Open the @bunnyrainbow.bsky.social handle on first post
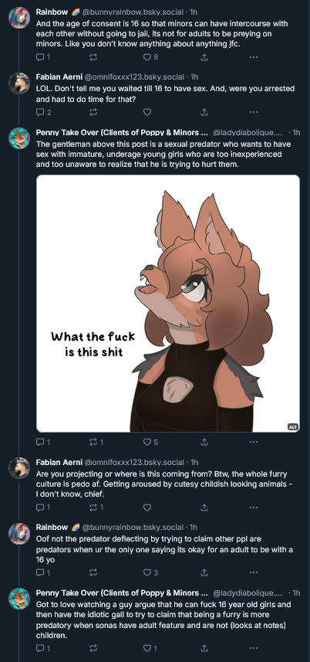This screenshot has height=662, width=310. 134,12
